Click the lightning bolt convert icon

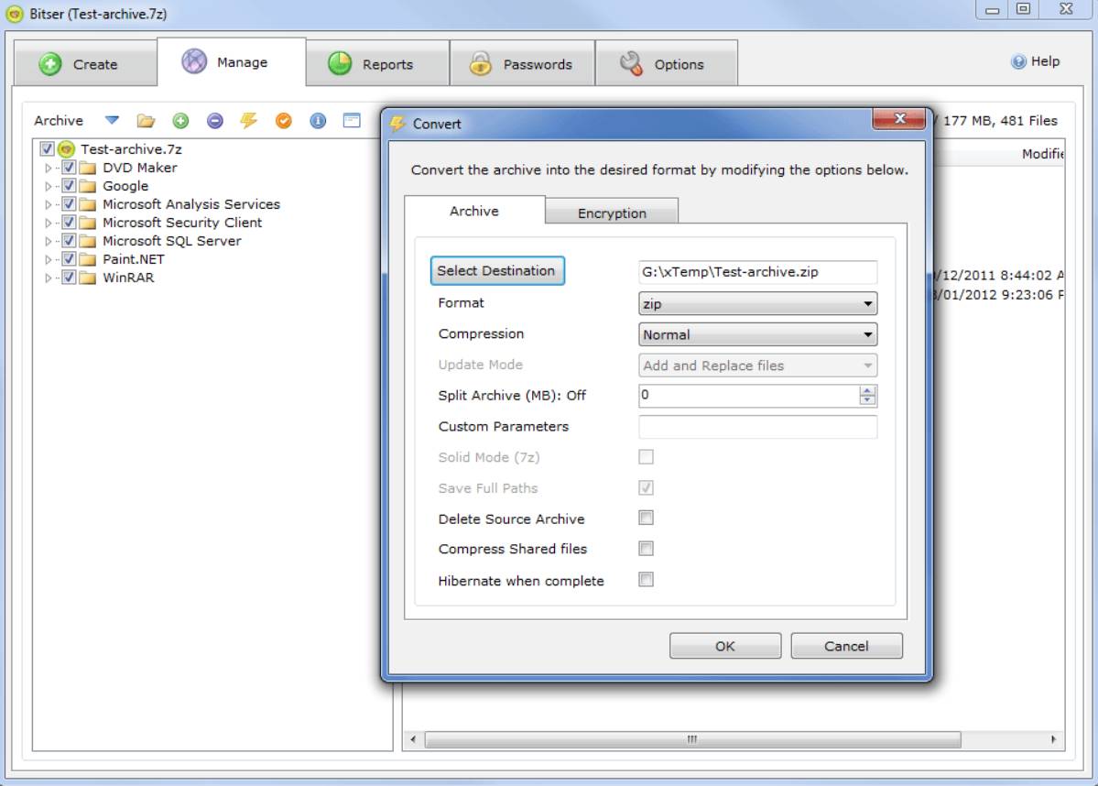coord(248,121)
